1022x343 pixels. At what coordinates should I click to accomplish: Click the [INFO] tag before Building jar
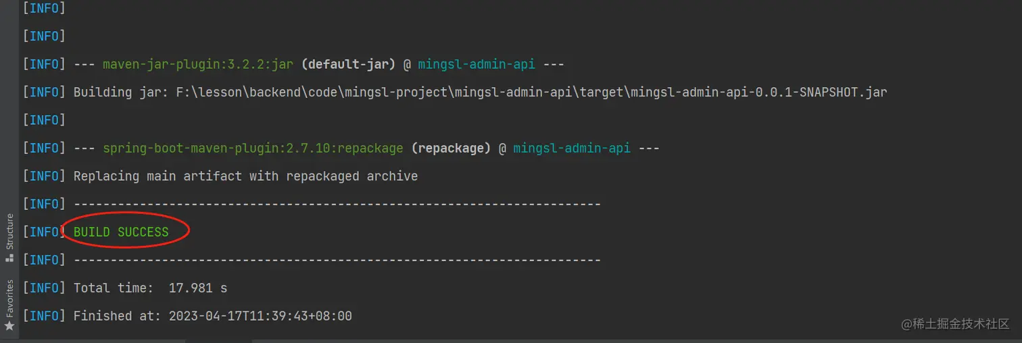(x=43, y=93)
